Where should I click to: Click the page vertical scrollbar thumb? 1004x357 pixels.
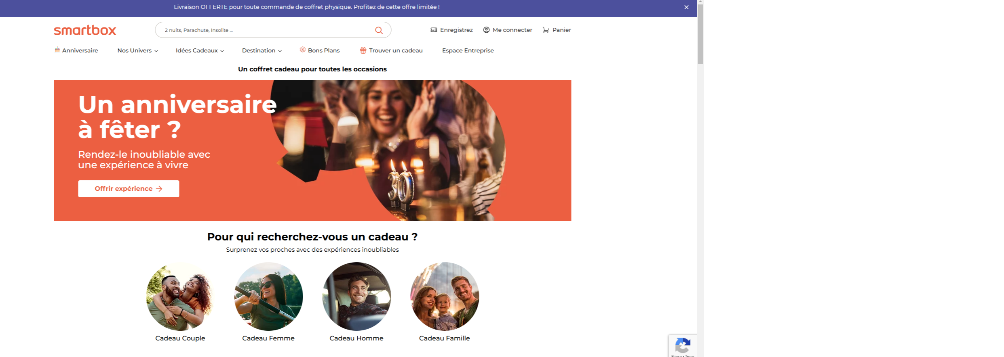coord(700,34)
